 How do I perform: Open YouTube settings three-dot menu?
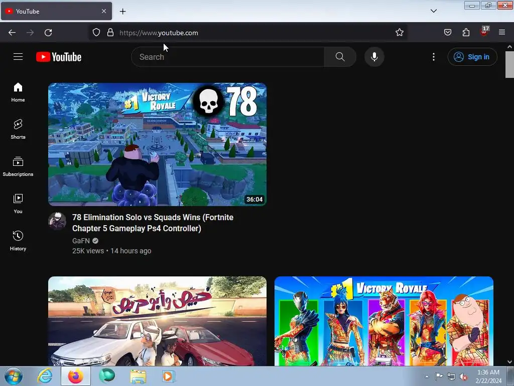(434, 57)
